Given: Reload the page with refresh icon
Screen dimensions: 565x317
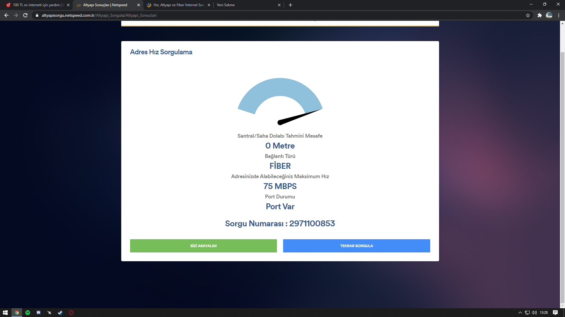Looking at the screenshot, I should [x=25, y=15].
